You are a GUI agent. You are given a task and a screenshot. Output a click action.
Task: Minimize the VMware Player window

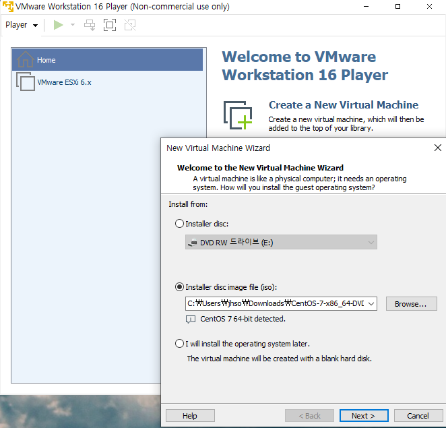pyautogui.click(x=367, y=7)
